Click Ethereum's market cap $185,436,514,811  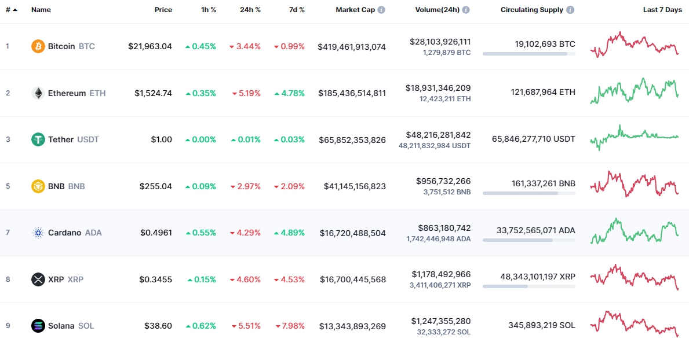tap(352, 93)
